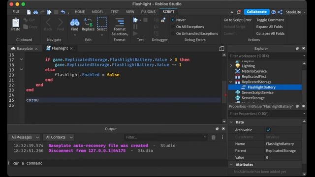The width and height of the screenshot is (315, 177).
Task: Undock the Explorer panel
Action: [x=297, y=48]
